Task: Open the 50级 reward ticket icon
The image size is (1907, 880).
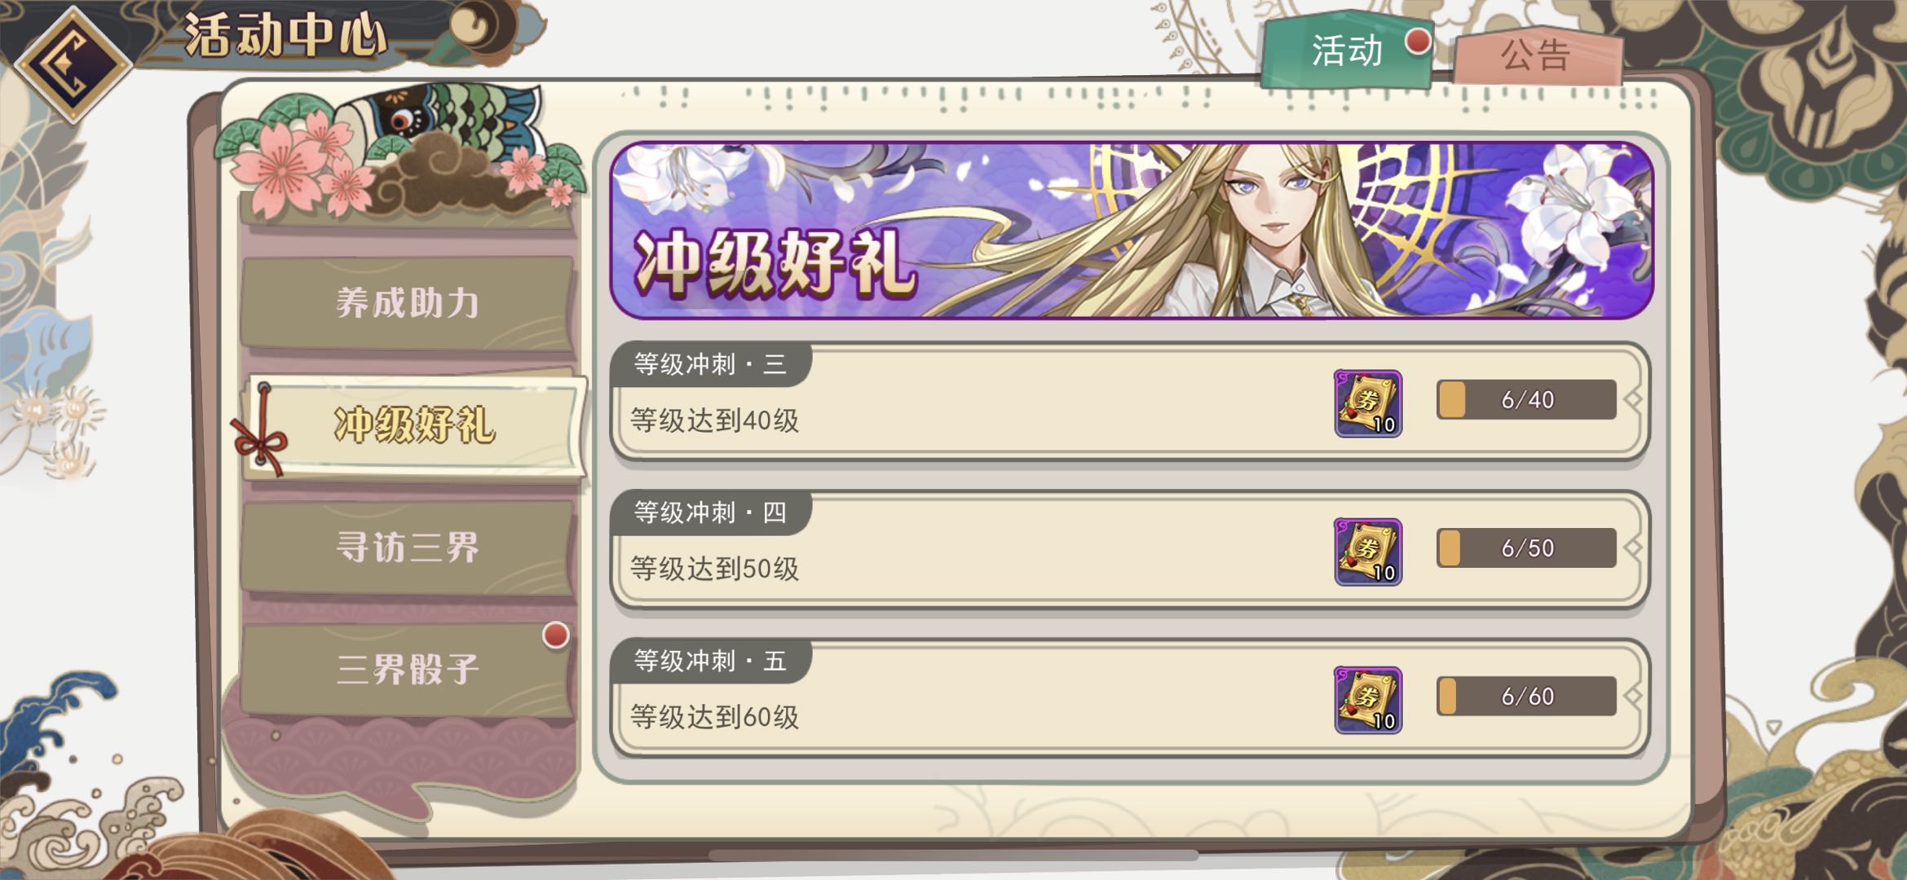Action: (1367, 552)
